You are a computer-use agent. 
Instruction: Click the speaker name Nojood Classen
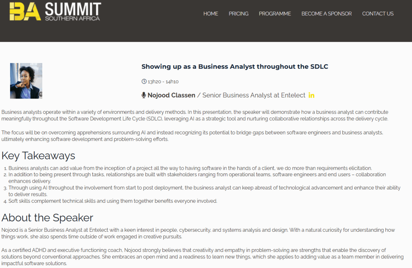click(x=171, y=95)
